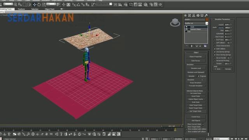This screenshot has width=249, height=140.
Task: Select the Rotate transform tool
Action: [39, 5]
